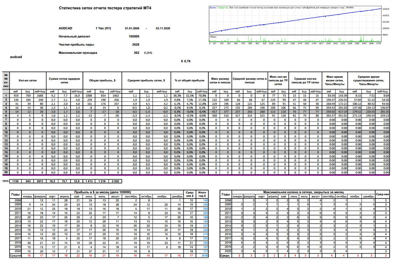Screen dimensions: 397x263
Task: Click the 'Сумма лотов ордеров сеток' header
Action: tap(64, 80)
